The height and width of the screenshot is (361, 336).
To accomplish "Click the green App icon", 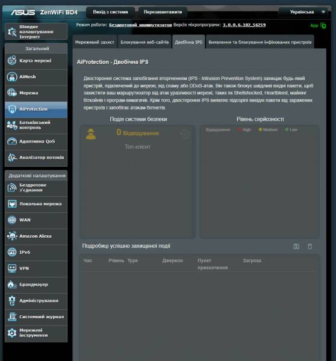I will coord(323,26).
